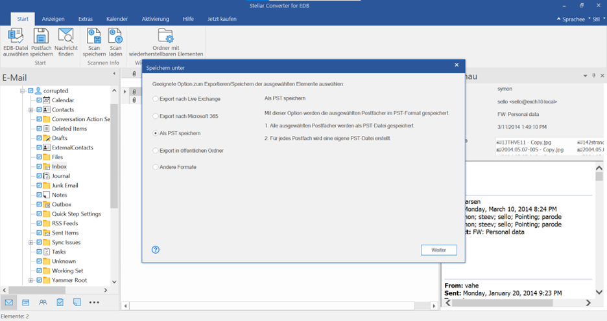Expand first message row arrow in list
Image resolution: width=607 pixels, height=321 pixels.
(x=125, y=91)
